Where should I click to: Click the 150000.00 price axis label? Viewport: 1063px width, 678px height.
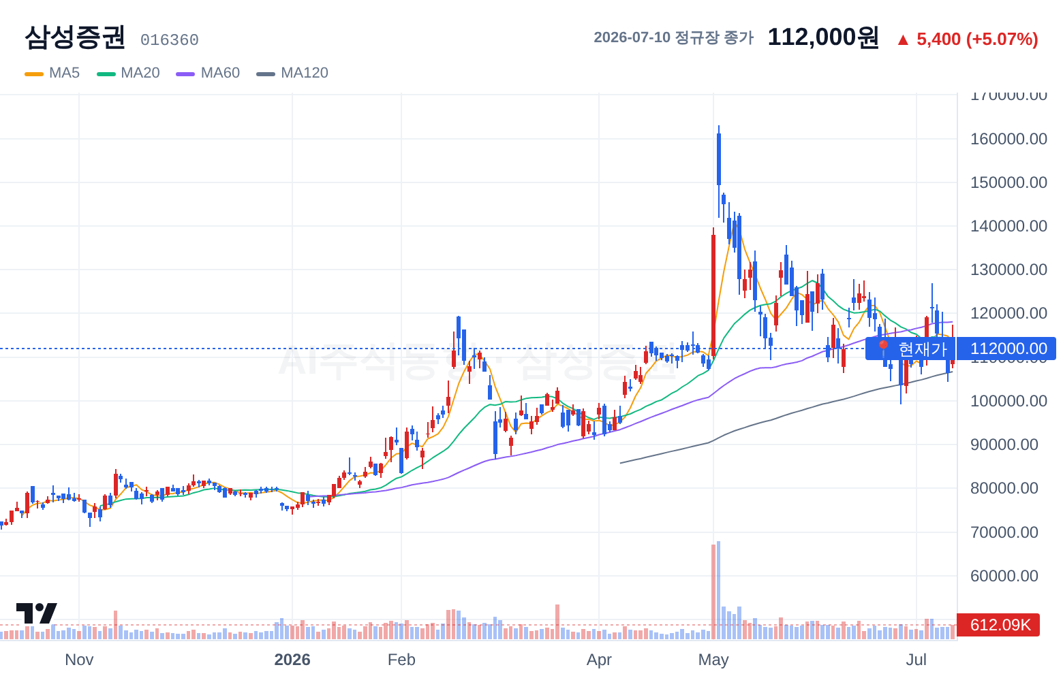pos(1008,182)
